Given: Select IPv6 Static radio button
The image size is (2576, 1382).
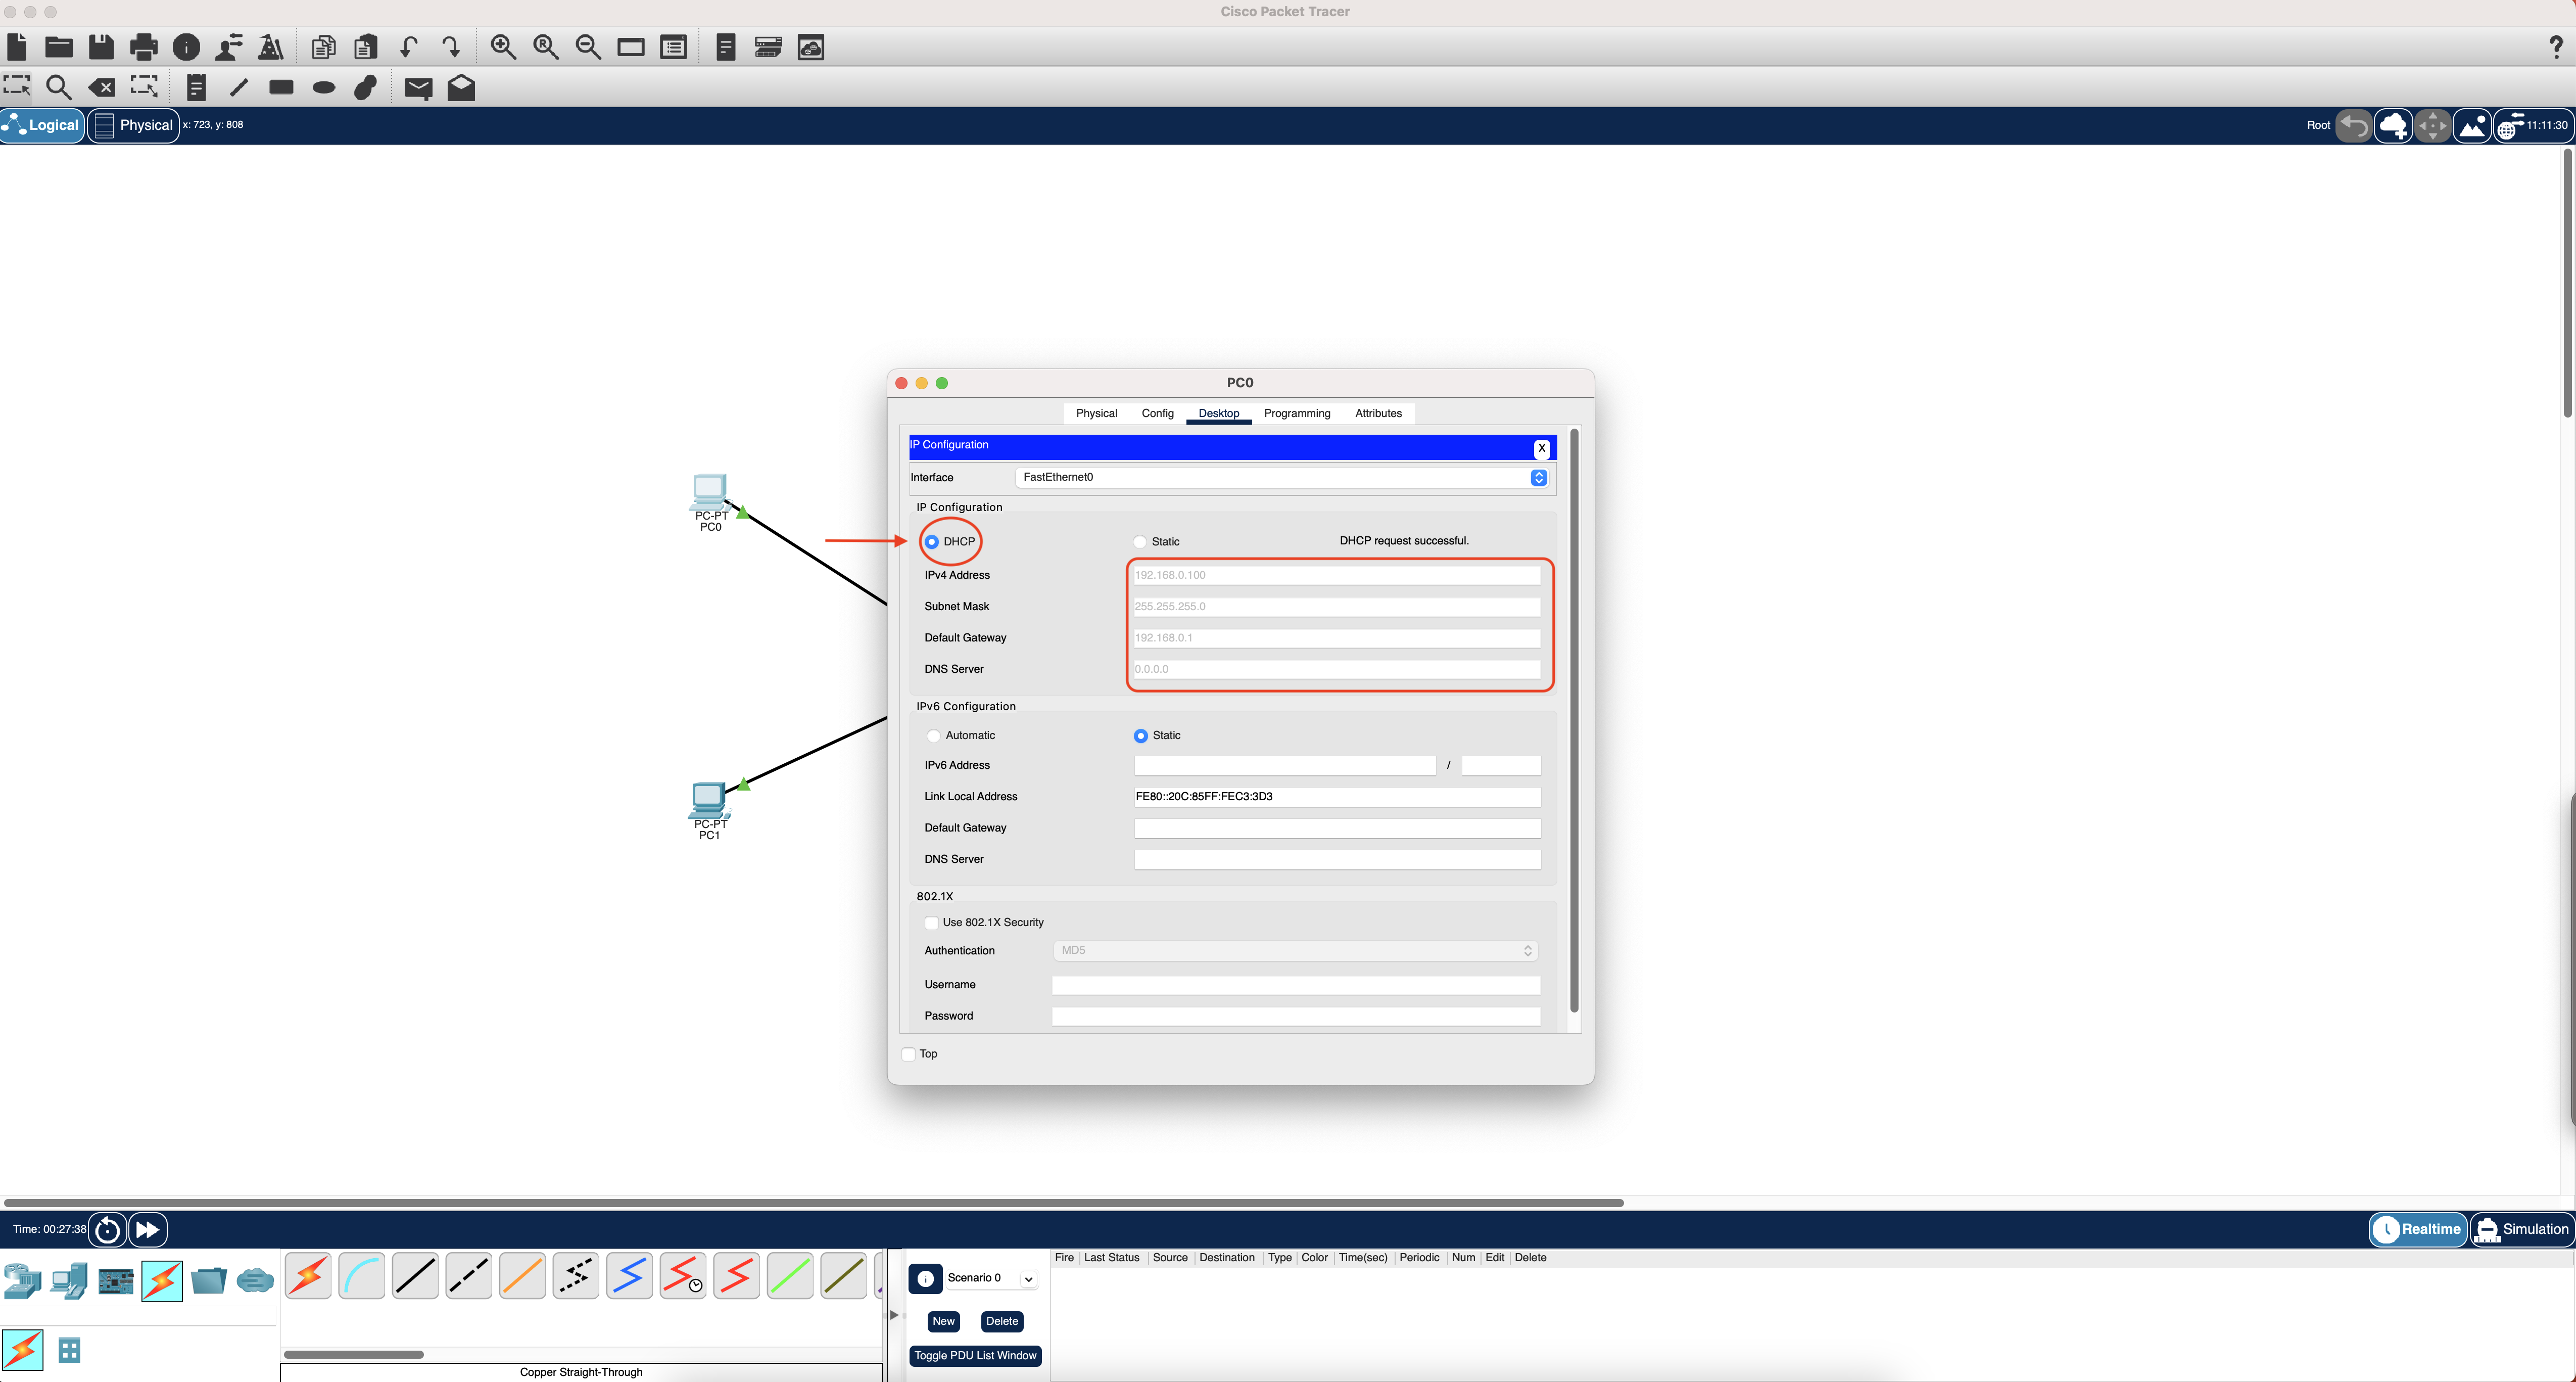Looking at the screenshot, I should (1140, 735).
